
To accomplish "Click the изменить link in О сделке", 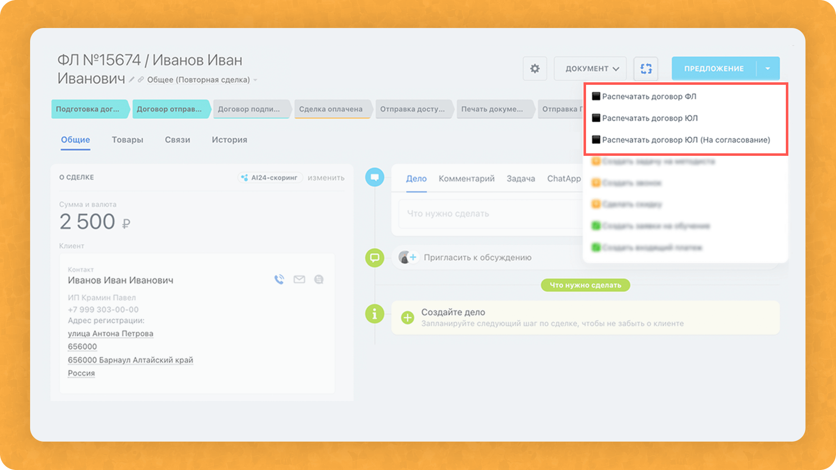I will (326, 178).
